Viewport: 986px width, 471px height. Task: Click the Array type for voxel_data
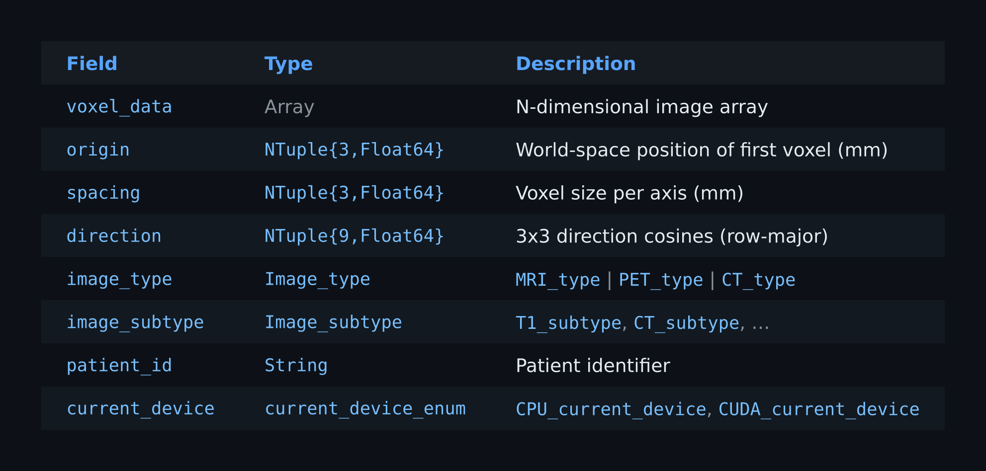click(x=289, y=107)
